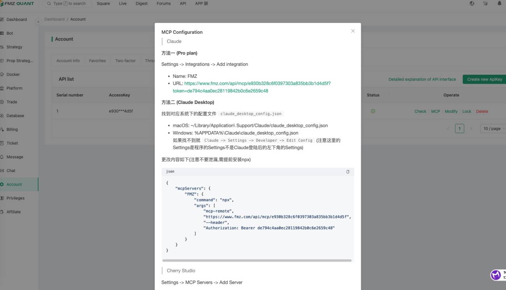
Task: Open Forums in the top navigation
Action: [x=163, y=4]
